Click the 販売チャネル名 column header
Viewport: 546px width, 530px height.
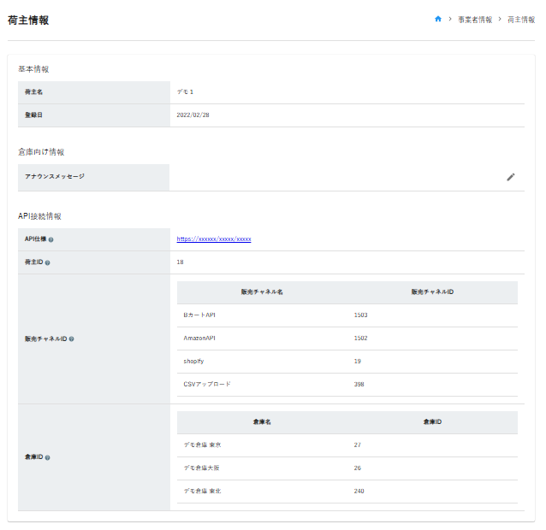[x=262, y=292]
